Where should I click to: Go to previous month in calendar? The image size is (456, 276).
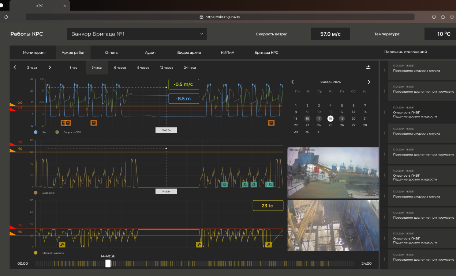[292, 82]
